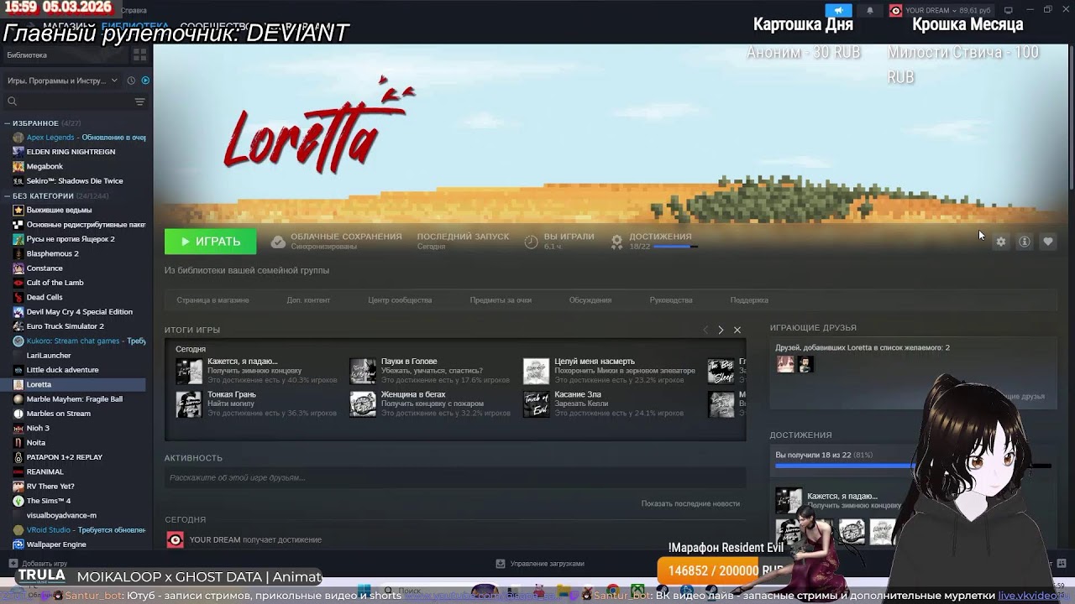
Task: Click Показать последние новости link
Action: coord(690,503)
